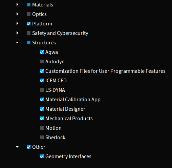Expand Safety and Cybersecurity node
The image size is (172, 168).
17,33
